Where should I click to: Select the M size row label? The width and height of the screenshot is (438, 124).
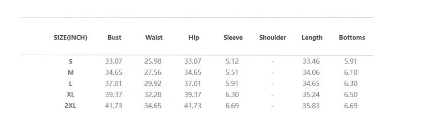point(71,72)
